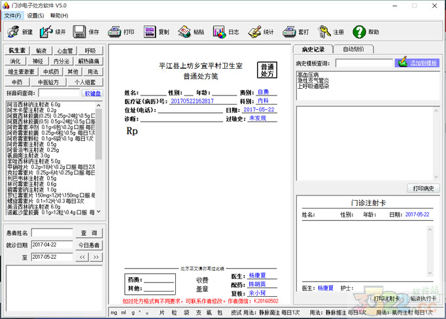Click the 复制 (Copy) toolbar icon
This screenshot has width=446, height=319.
150,32
